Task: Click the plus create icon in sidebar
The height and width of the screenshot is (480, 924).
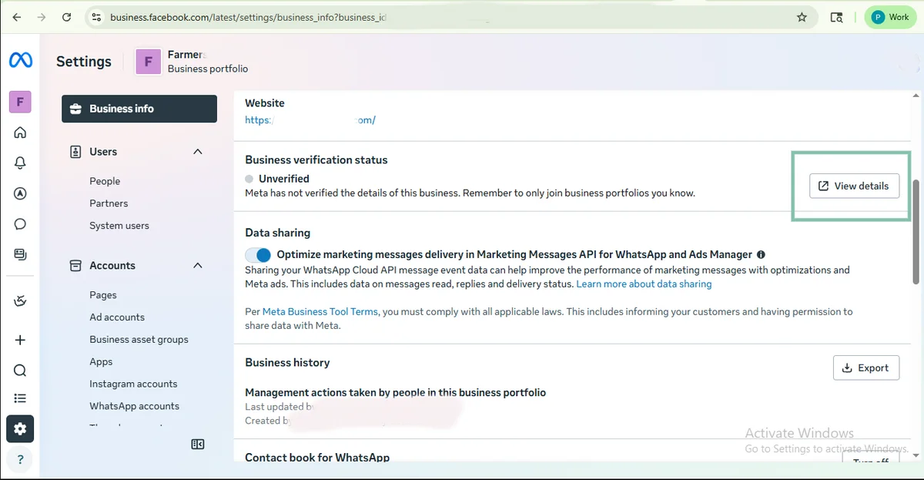Action: coord(20,340)
